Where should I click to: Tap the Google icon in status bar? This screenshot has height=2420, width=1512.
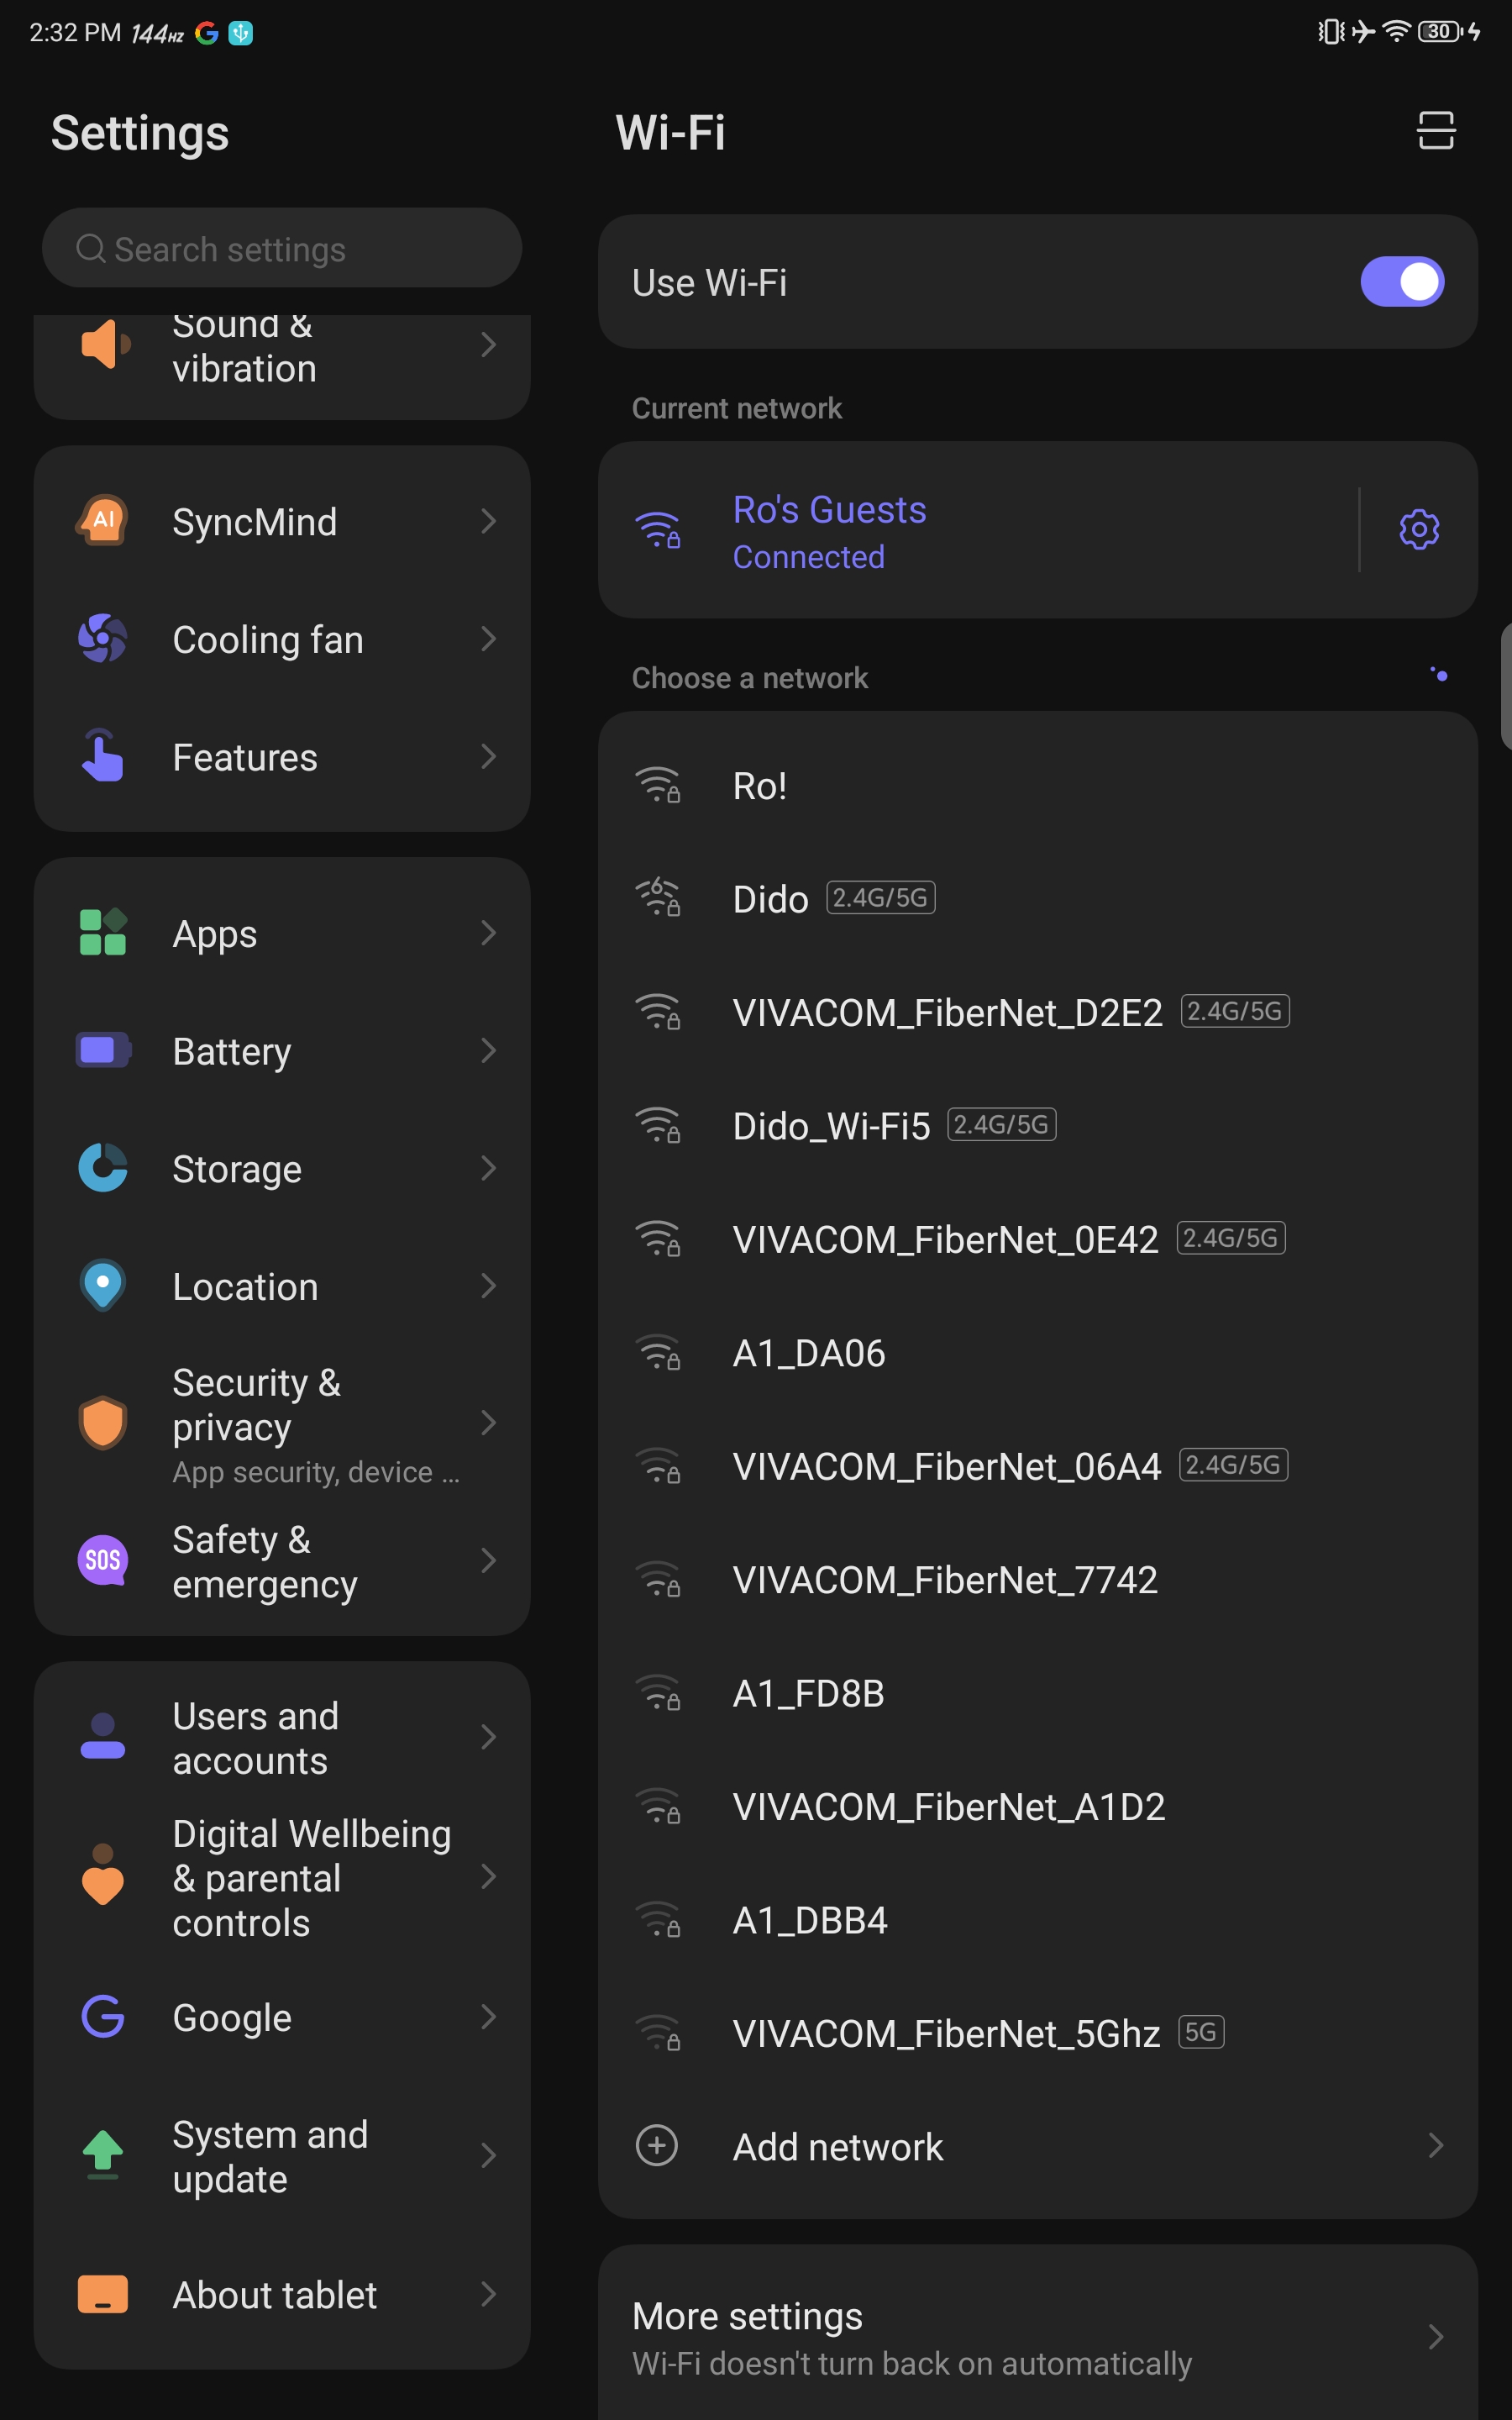click(207, 33)
